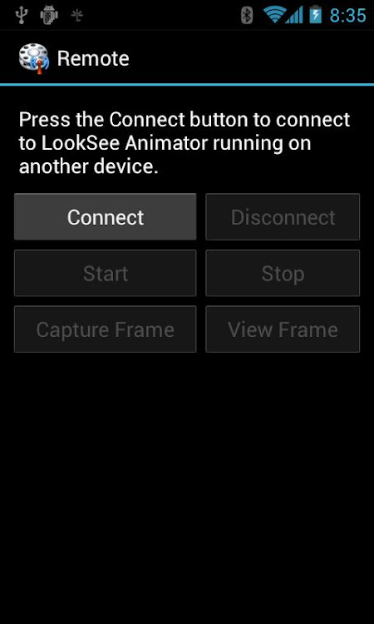Image resolution: width=374 pixels, height=624 pixels.
Task: Click the blue divider line under the title
Action: tap(187, 84)
